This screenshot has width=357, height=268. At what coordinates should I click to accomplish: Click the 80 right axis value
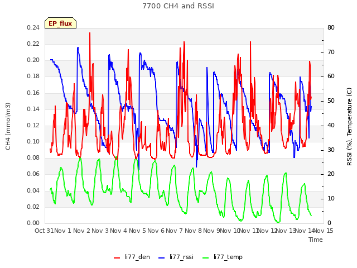point(331,27)
